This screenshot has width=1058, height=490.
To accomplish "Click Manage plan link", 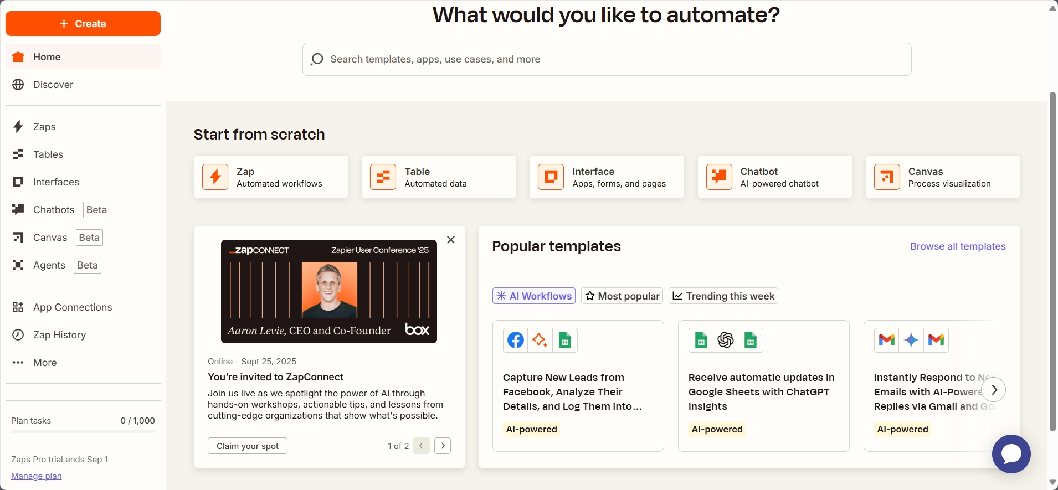I will (x=37, y=476).
